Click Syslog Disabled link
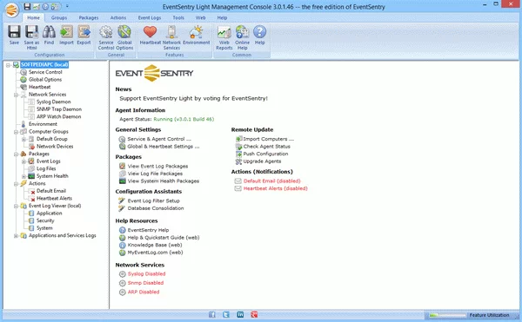This screenshot has width=522, height=322. coord(146,274)
